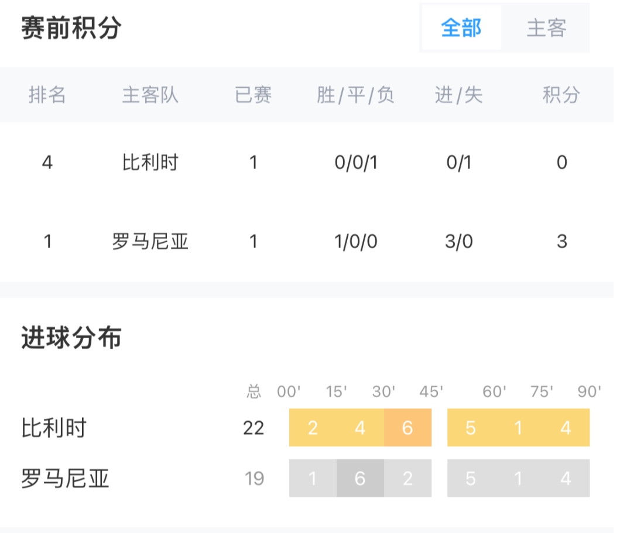Viewport: 620px width, 533px height.
Task: Click the 进/失 column header
Action: tap(458, 95)
